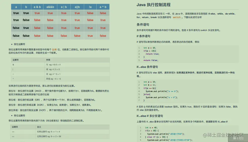Click the code line 'if(a >= b){'
248x142 pixels.
(x=150, y=88)
